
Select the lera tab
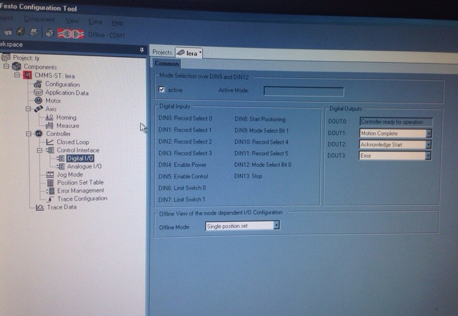pos(189,53)
